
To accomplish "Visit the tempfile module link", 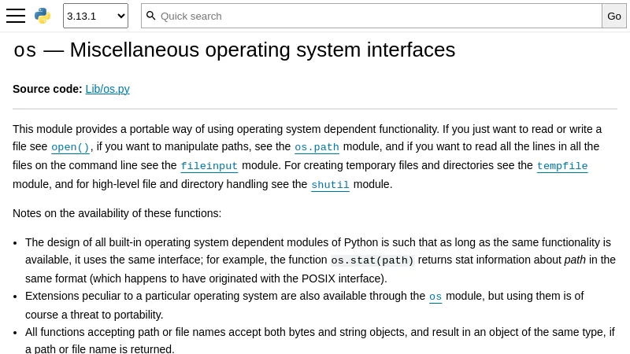I will pos(561,166).
